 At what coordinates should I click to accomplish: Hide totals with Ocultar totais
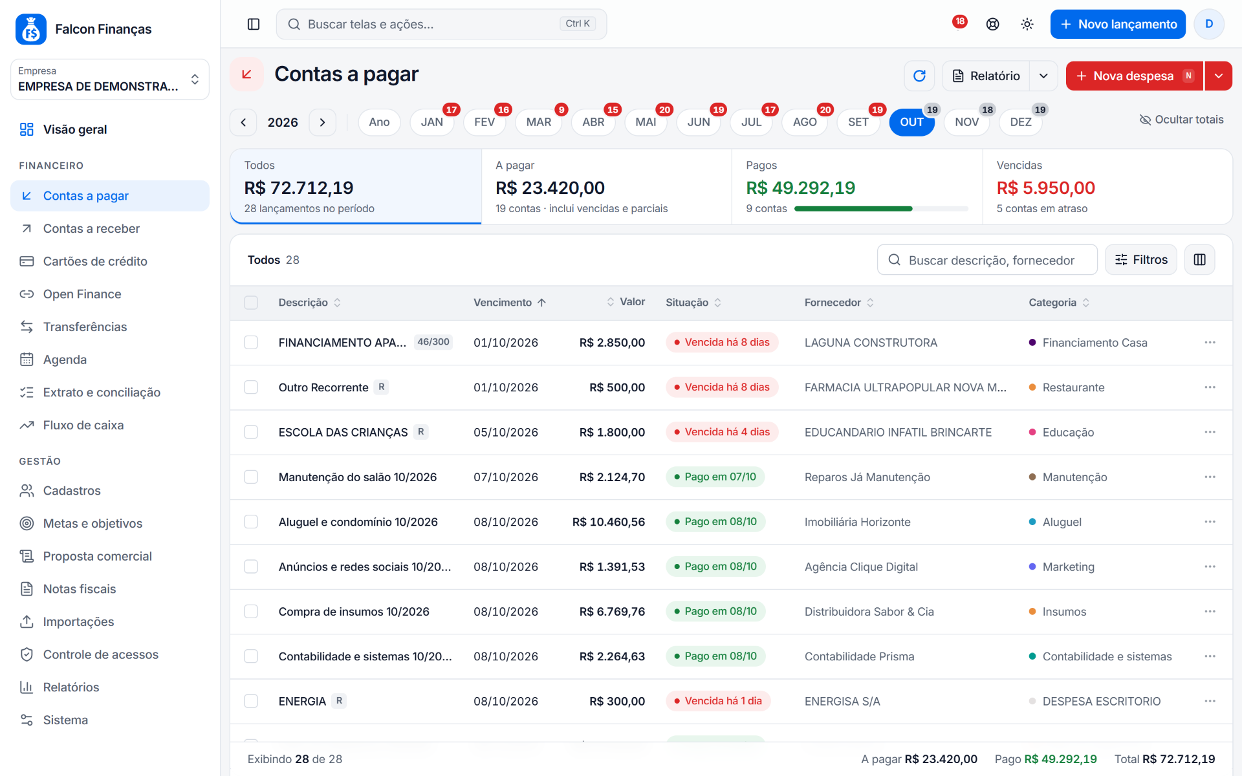point(1181,120)
